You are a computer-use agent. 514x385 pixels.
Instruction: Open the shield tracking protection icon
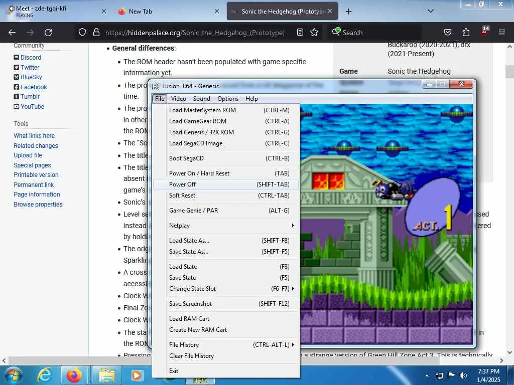coord(82,32)
